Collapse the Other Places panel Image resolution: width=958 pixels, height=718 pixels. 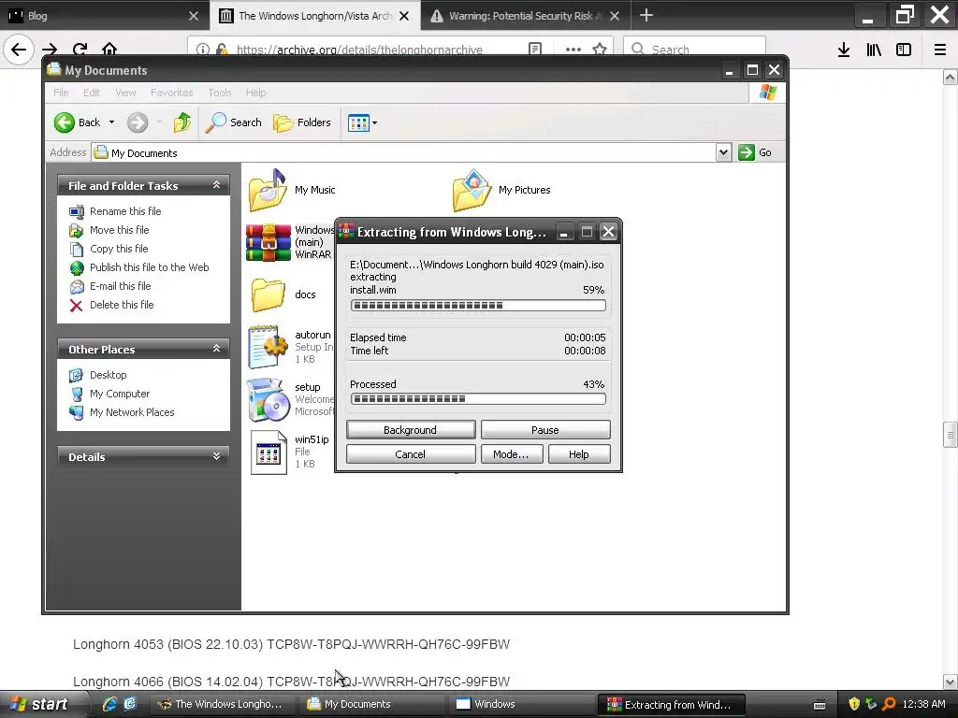[x=216, y=349]
